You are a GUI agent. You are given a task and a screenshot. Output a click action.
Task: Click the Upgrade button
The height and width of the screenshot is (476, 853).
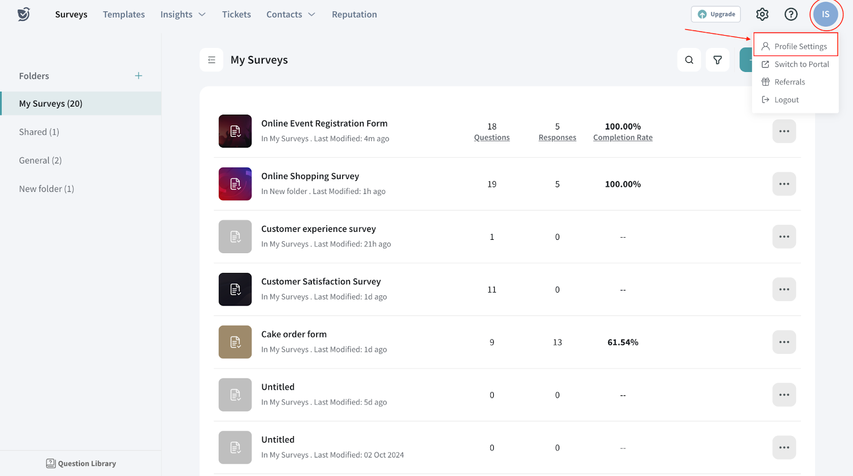715,14
